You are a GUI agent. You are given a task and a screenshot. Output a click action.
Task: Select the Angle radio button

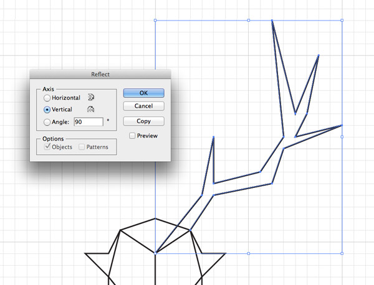point(47,122)
